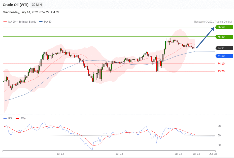The image size is (234, 158).
Task: Open the Research Trading Central credit link
Action: 213,22
